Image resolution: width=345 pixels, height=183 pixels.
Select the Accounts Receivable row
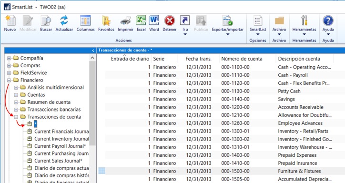(225, 107)
